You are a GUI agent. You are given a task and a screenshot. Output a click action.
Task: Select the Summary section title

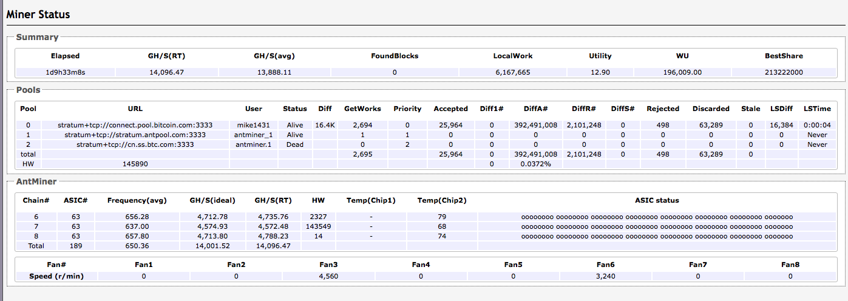click(x=37, y=37)
